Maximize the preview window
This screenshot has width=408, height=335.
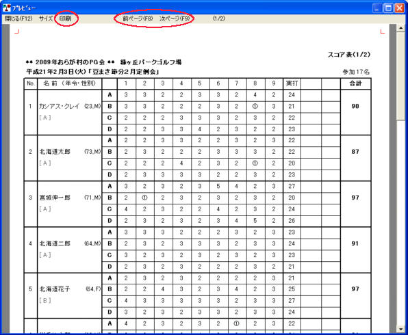(x=388, y=8)
